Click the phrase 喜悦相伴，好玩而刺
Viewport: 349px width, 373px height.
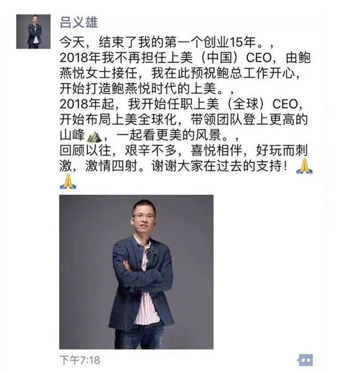pos(249,151)
